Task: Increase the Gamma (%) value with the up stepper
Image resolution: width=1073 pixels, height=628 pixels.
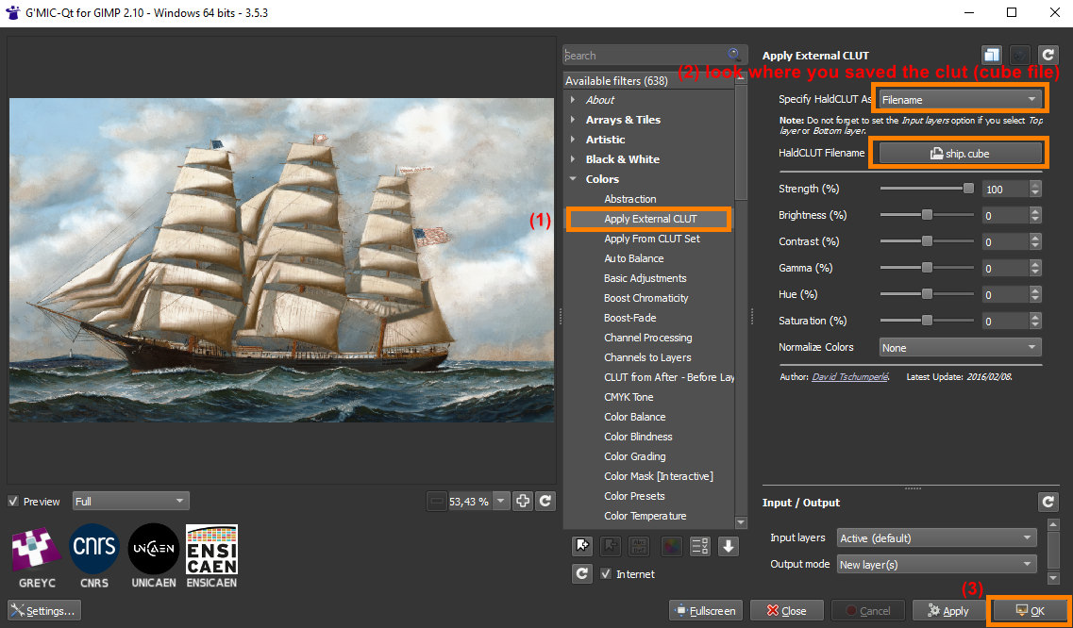Action: pos(1035,263)
